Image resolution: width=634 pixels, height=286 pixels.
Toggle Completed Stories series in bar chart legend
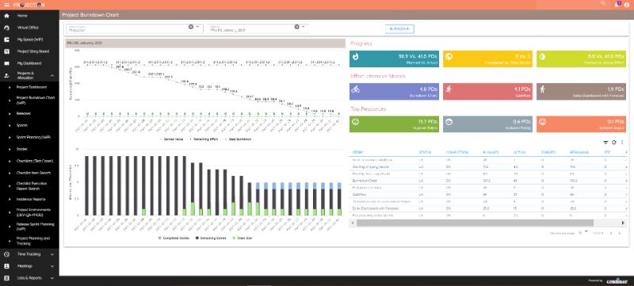174,238
